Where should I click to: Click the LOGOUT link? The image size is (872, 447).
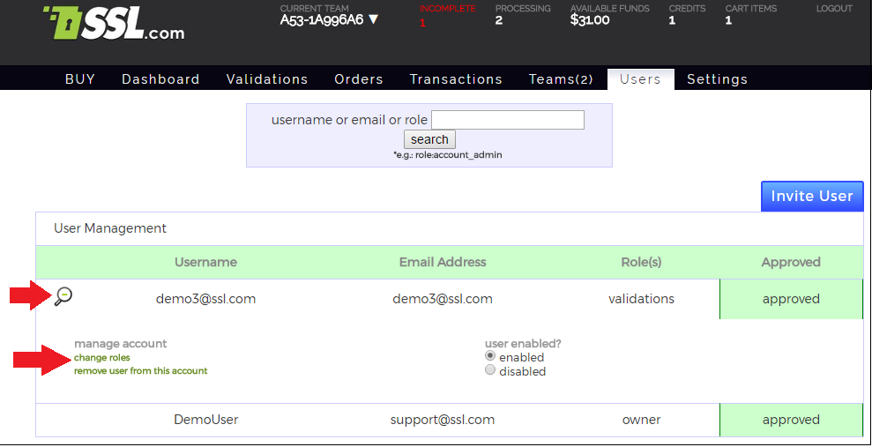coord(834,9)
